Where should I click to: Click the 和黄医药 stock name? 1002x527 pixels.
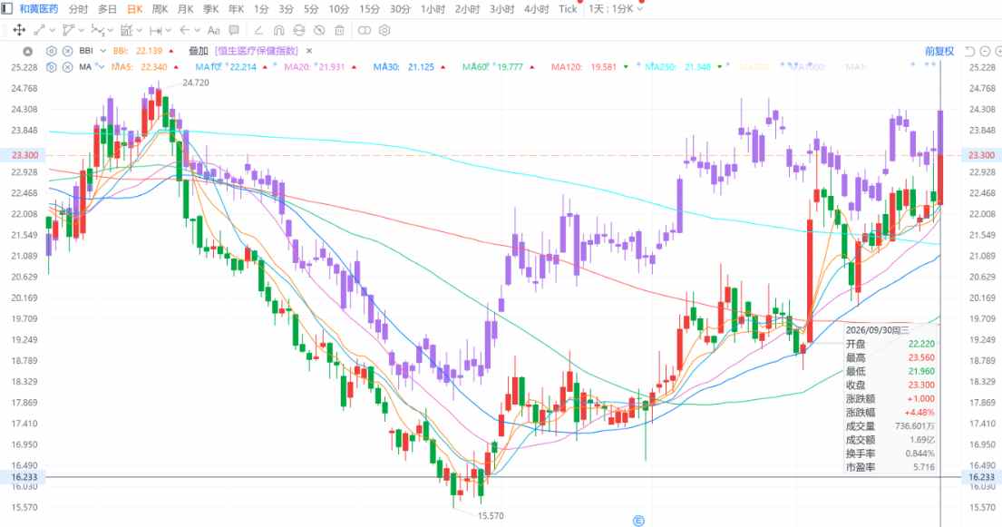tap(39, 9)
